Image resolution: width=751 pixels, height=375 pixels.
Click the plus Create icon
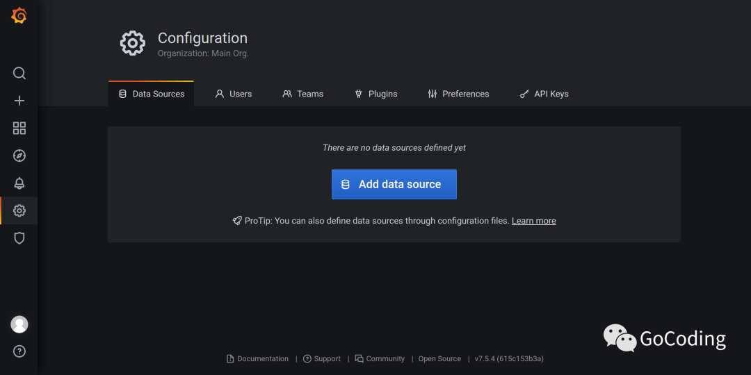click(19, 101)
